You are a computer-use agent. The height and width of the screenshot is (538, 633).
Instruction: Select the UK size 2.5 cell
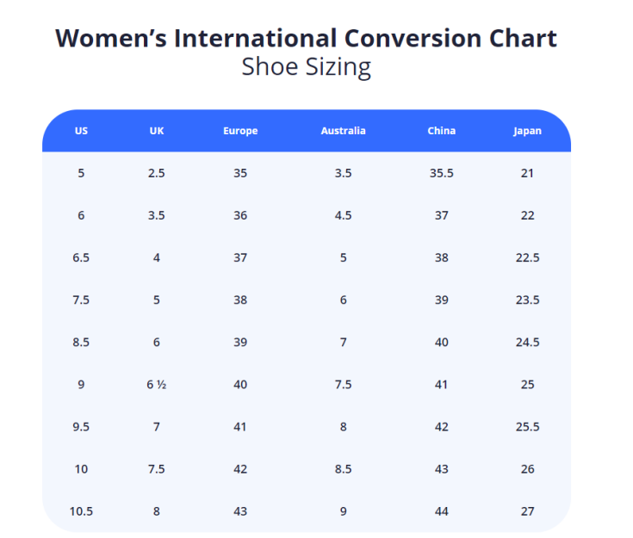(156, 173)
